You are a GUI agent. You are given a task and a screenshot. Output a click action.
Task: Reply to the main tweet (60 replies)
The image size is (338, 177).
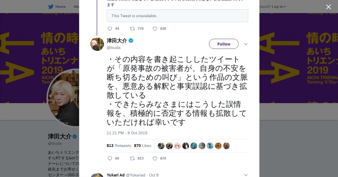pos(110,158)
